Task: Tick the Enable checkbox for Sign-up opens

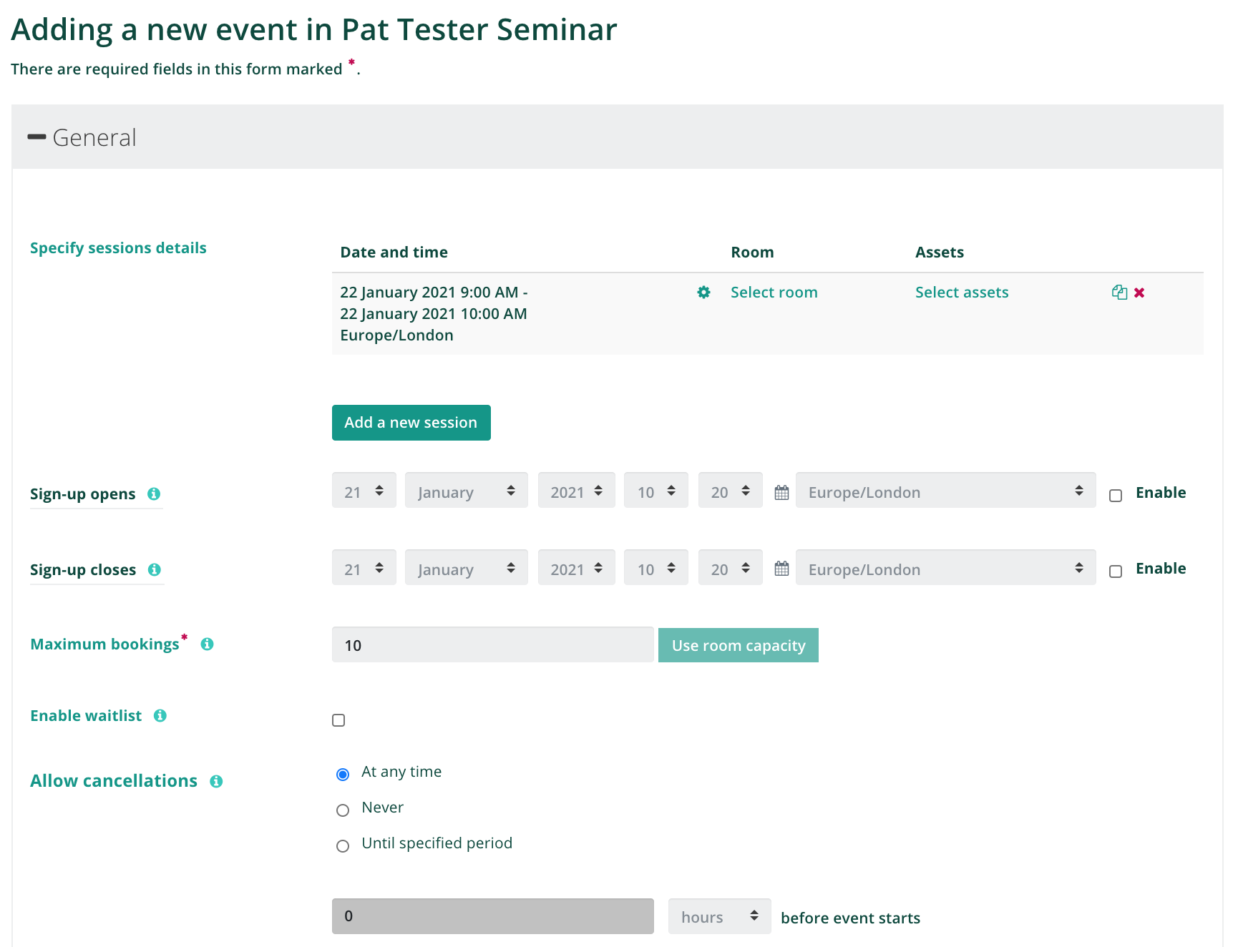Action: point(1116,496)
